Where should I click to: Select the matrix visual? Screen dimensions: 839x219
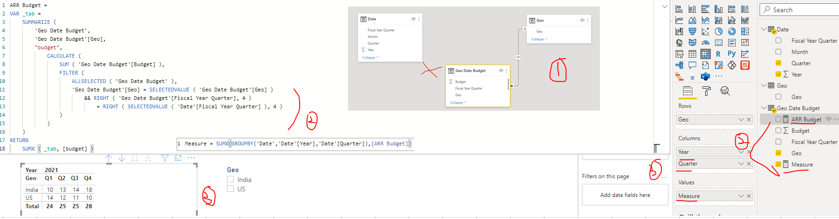coord(706,54)
